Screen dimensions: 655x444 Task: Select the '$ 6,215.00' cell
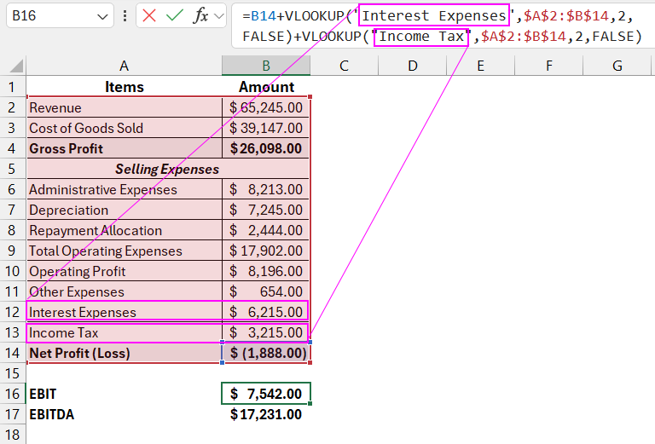(266, 312)
